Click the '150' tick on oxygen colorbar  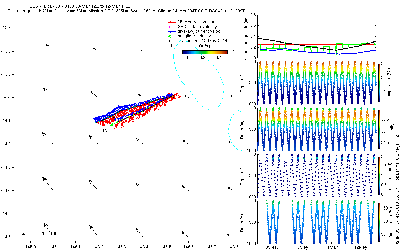385,208
